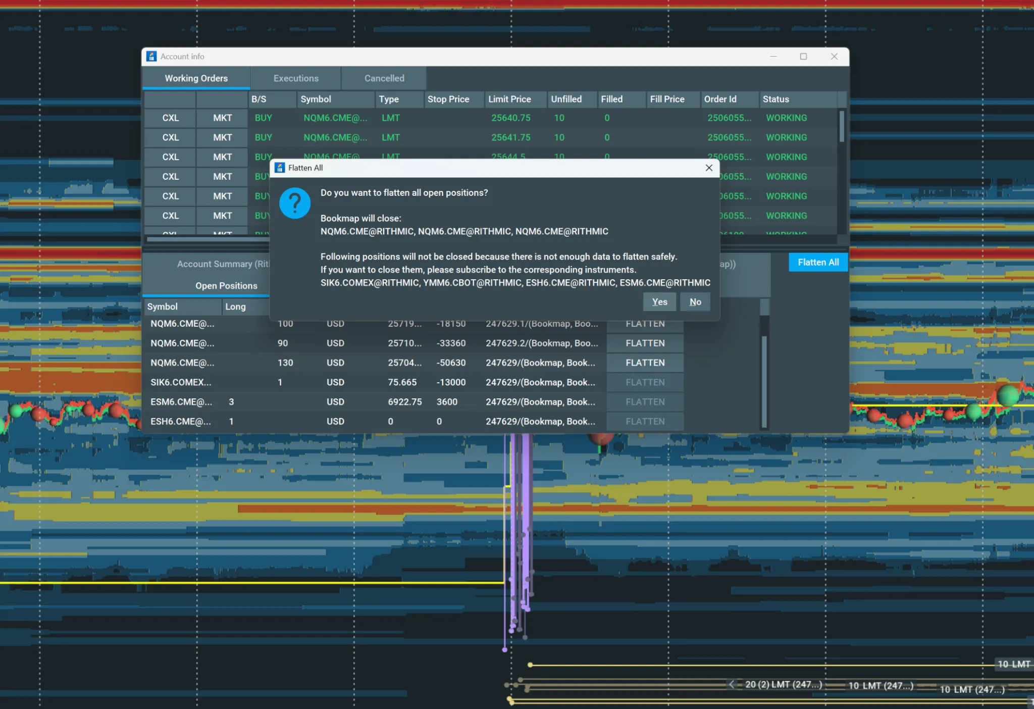This screenshot has height=709, width=1034.
Task: Close the Account info window
Action: tap(834, 57)
